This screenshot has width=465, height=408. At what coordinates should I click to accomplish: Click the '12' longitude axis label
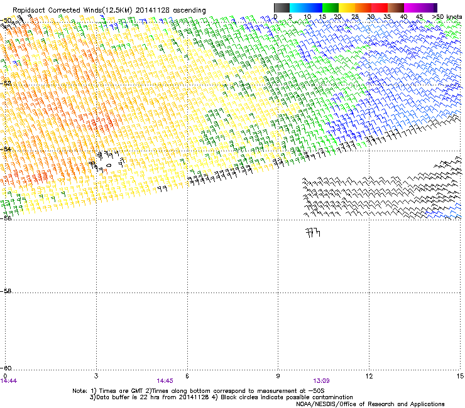pos(369,376)
